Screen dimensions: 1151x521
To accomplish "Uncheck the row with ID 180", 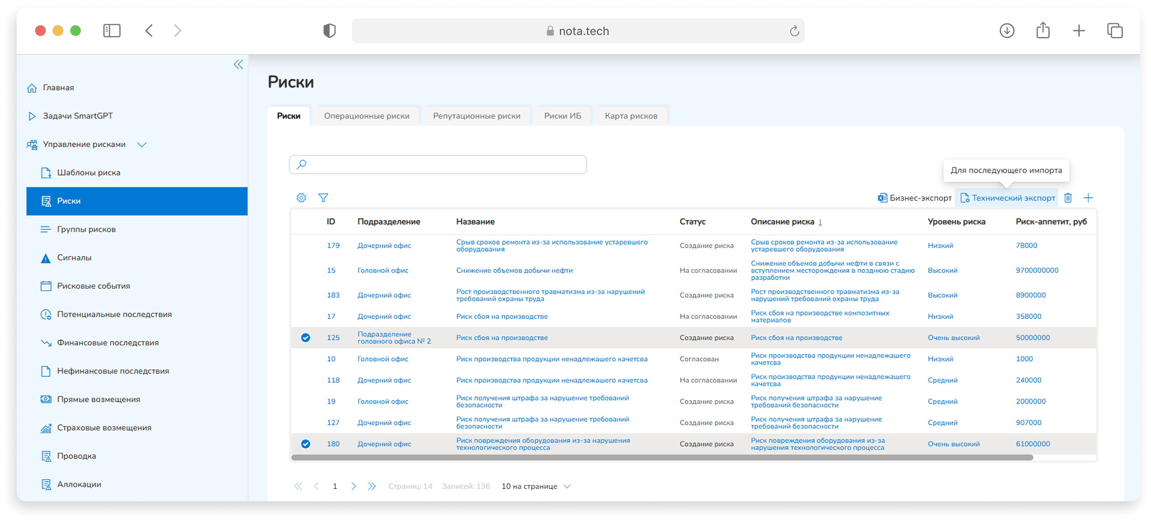I will [x=305, y=444].
